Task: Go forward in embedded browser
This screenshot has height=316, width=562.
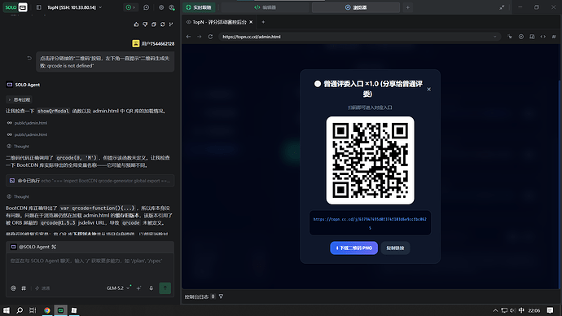Action: click(200, 37)
